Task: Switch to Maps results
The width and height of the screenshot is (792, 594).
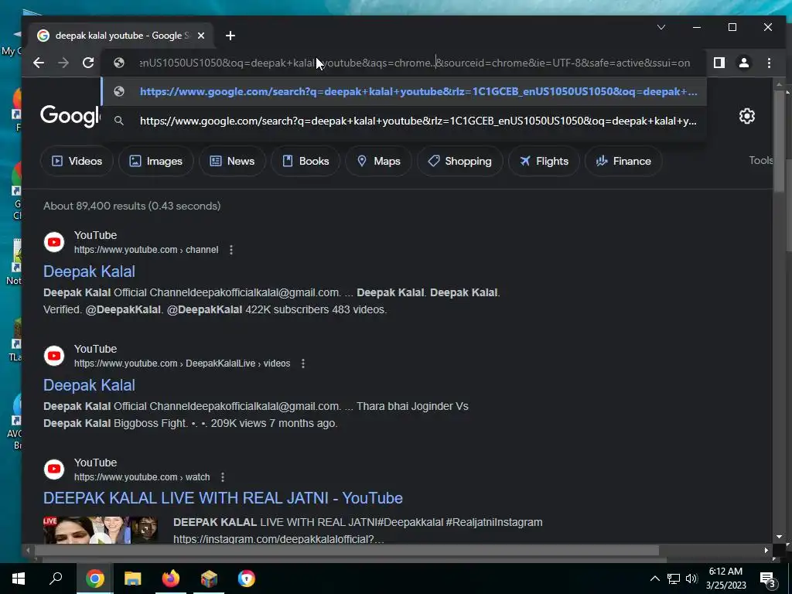Action: coord(378,161)
